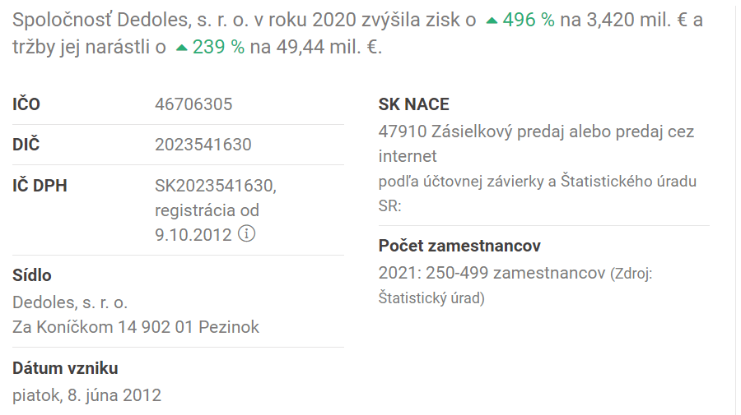
Task: Click company name Dedoles under Sídlo
Action: pos(70,302)
